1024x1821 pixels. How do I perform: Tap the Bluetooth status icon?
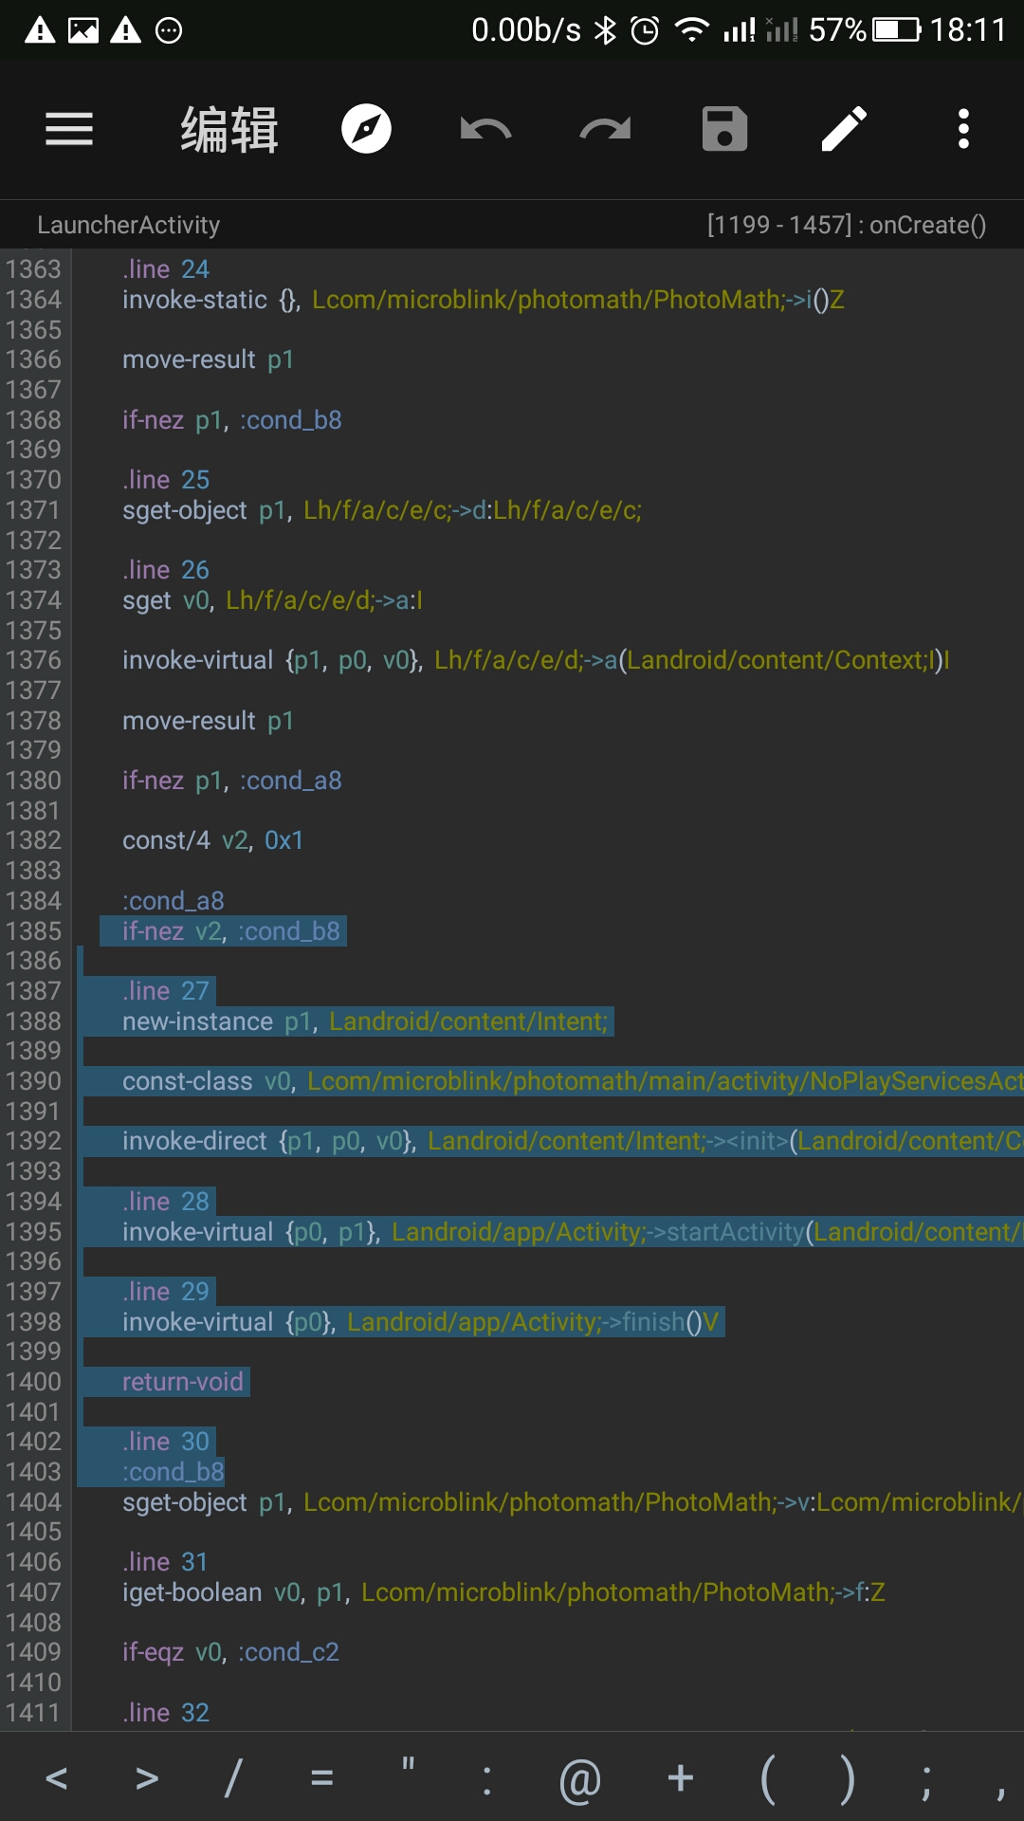click(x=605, y=30)
